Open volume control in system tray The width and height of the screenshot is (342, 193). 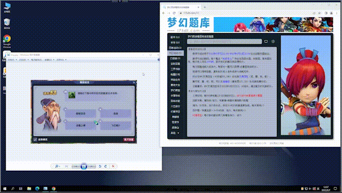pyautogui.click(x=310, y=189)
